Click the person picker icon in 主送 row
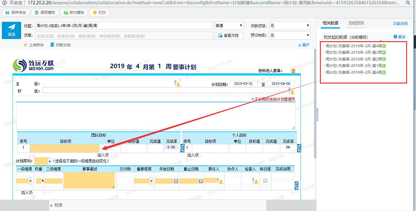 coord(176,83)
